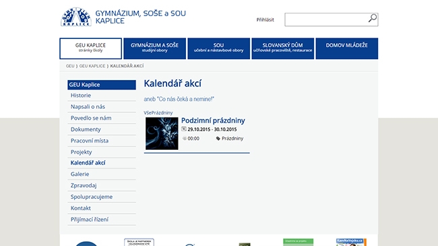Open the Podzimní prázdniny event thumbnail
The width and height of the screenshot is (438, 246).
tap(162, 134)
